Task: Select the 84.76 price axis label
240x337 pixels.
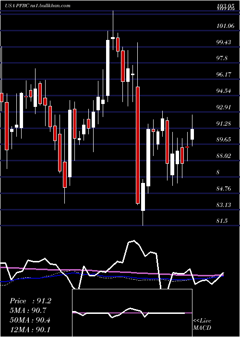Action: (x=224, y=189)
